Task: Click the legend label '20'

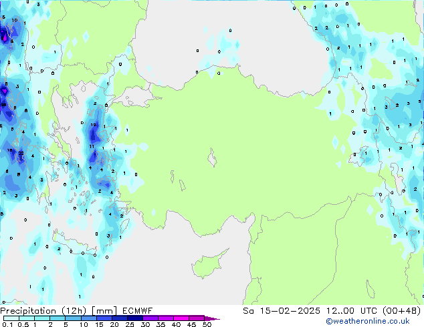Action: click(x=114, y=324)
